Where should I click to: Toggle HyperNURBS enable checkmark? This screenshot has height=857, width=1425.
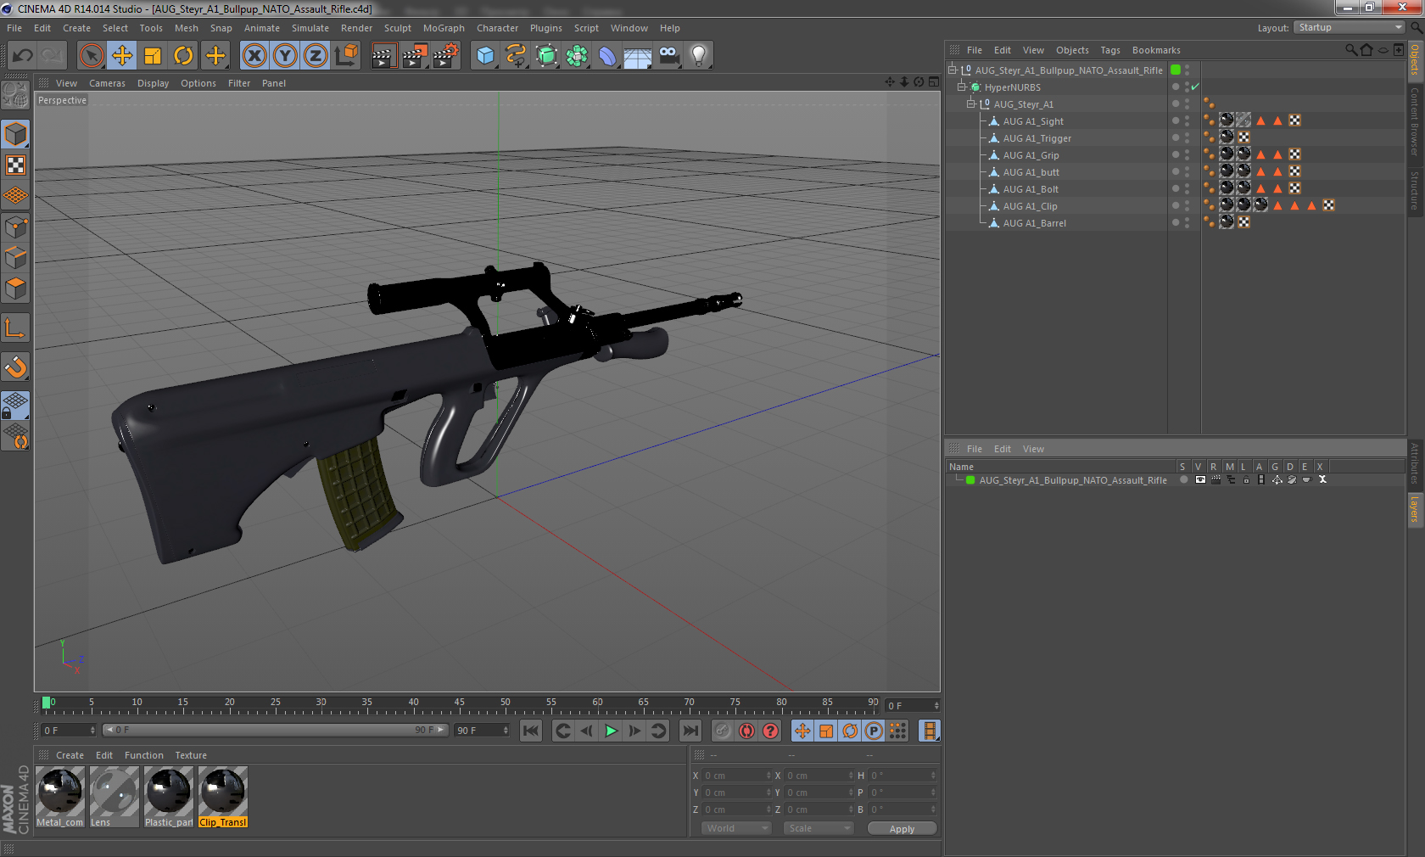(1195, 87)
